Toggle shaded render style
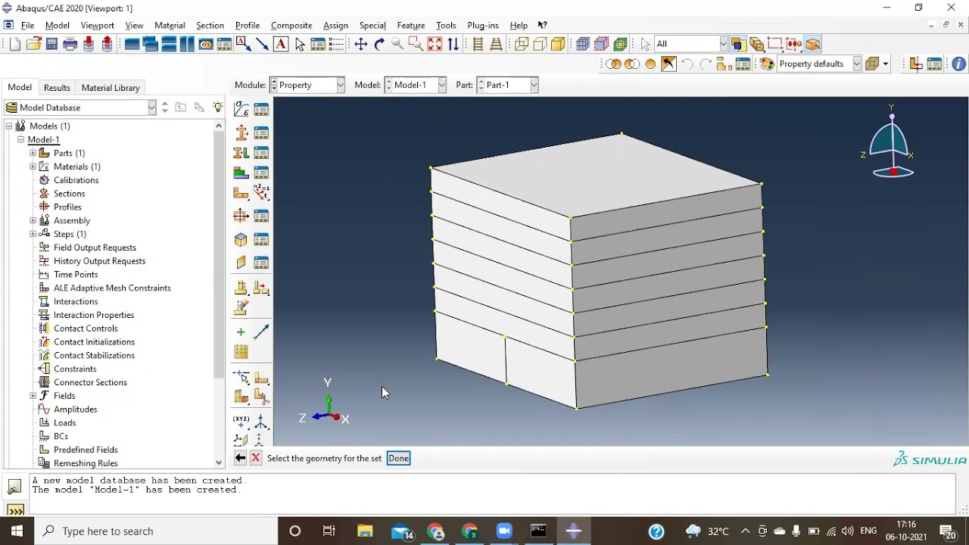This screenshot has width=969, height=545. pyautogui.click(x=558, y=45)
